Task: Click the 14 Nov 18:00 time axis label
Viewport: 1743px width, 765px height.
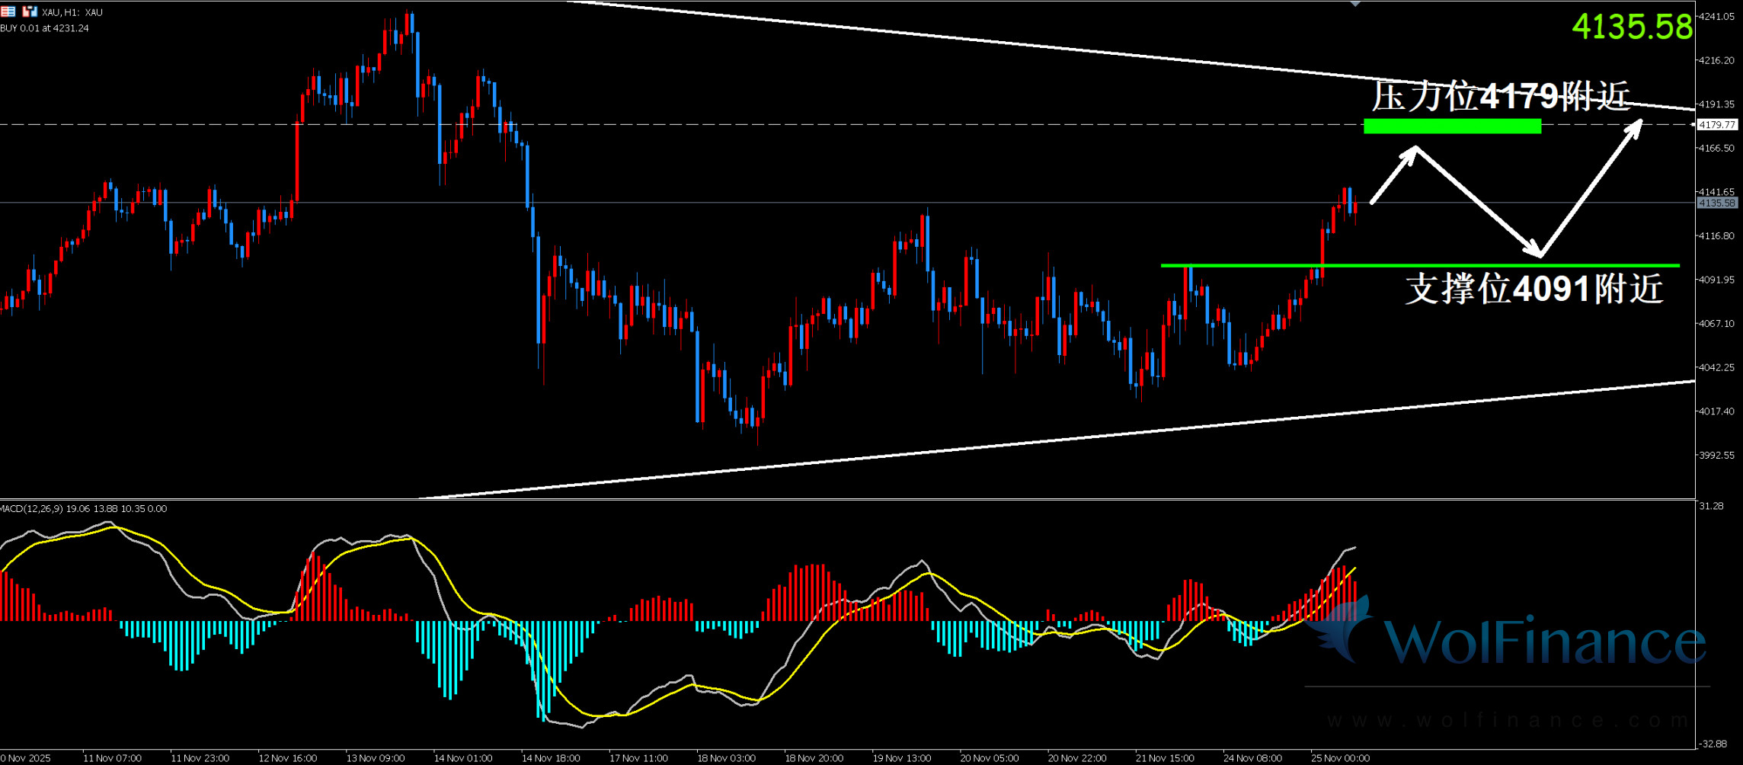Action: click(551, 758)
